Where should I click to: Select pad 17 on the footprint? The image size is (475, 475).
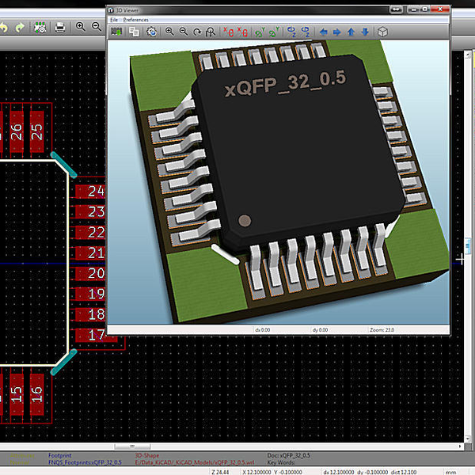pos(96,335)
